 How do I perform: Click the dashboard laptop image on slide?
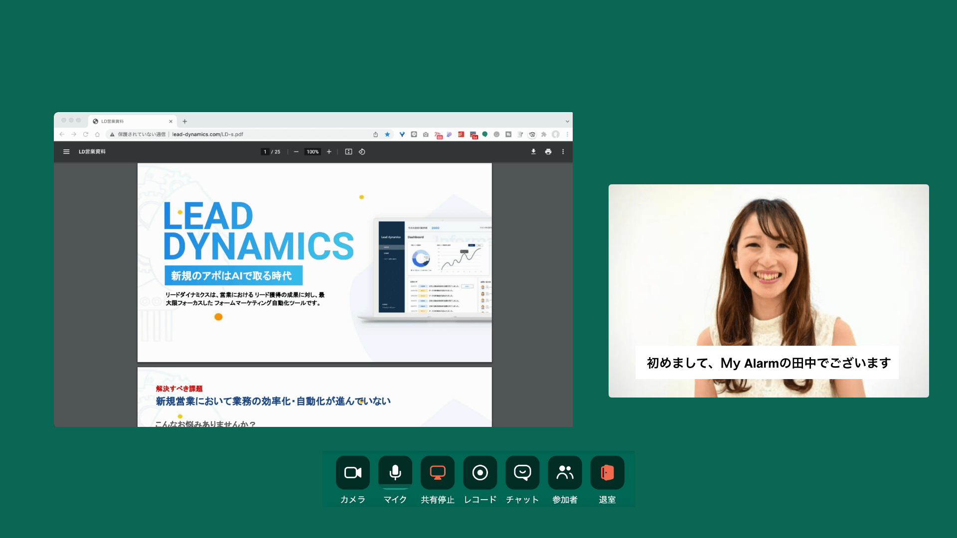click(425, 269)
